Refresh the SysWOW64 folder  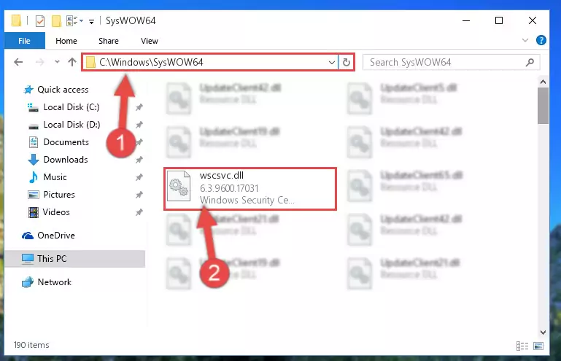click(x=346, y=63)
